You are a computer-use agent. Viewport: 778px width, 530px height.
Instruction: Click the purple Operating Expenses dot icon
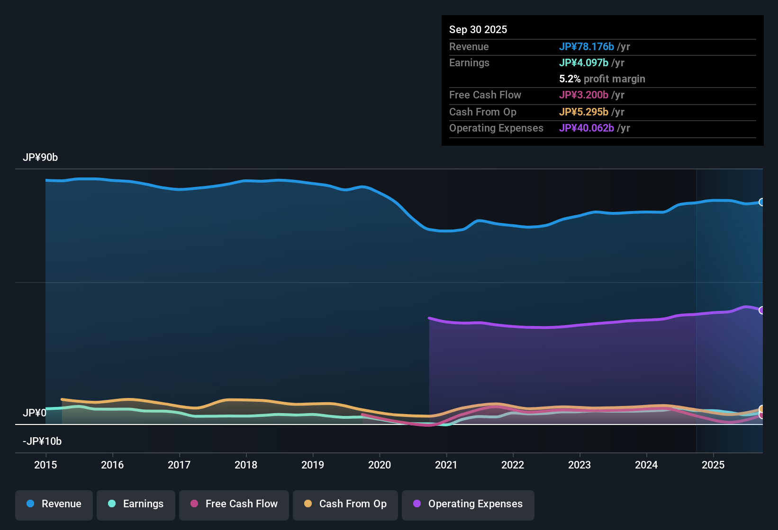pyautogui.click(x=416, y=504)
